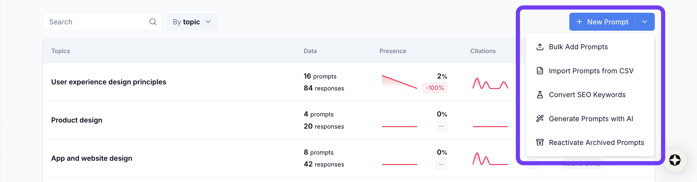The height and width of the screenshot is (182, 697).
Task: Open the Product design topic row
Action: pos(77,120)
